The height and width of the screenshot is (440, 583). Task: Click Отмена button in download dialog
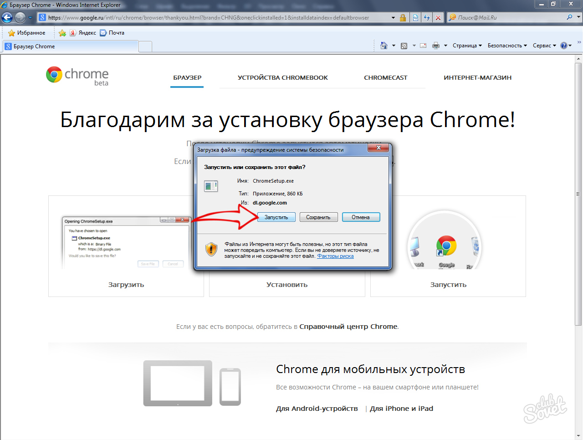361,217
